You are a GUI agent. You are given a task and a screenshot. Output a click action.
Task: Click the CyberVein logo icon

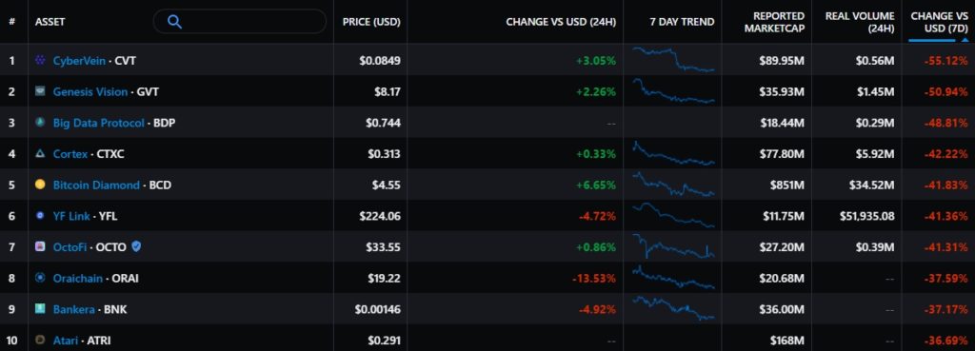point(40,60)
